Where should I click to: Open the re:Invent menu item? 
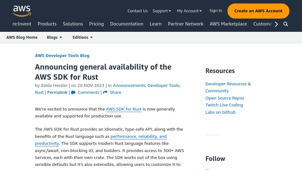22,24
